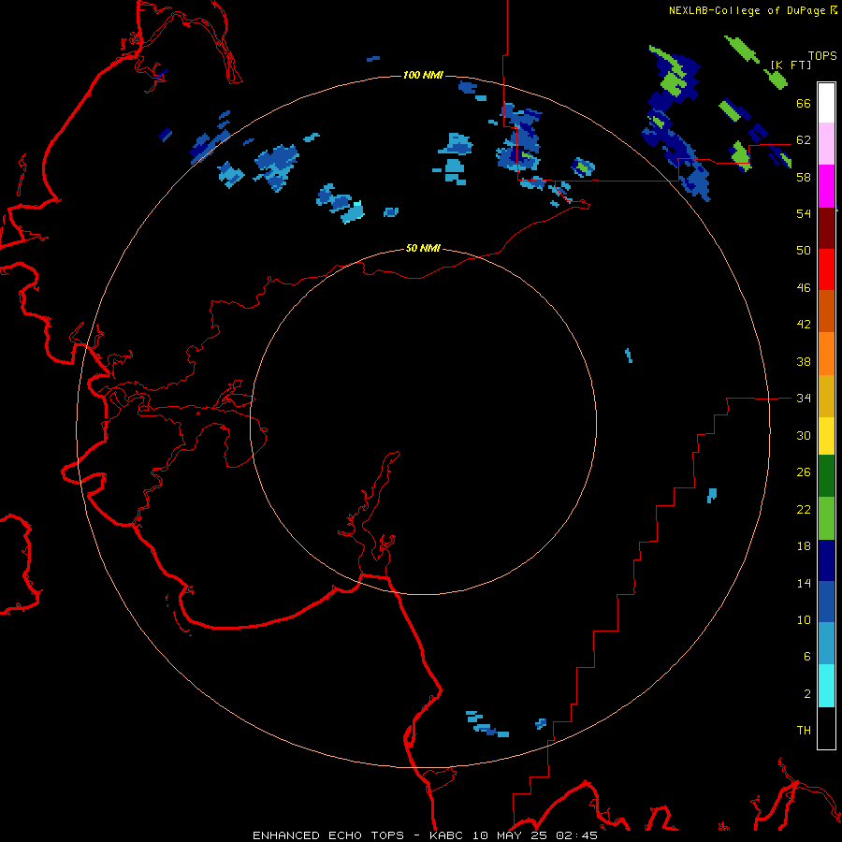Click the "100 NMI" range ring label
Image resolution: width=842 pixels, height=842 pixels.
click(x=423, y=75)
